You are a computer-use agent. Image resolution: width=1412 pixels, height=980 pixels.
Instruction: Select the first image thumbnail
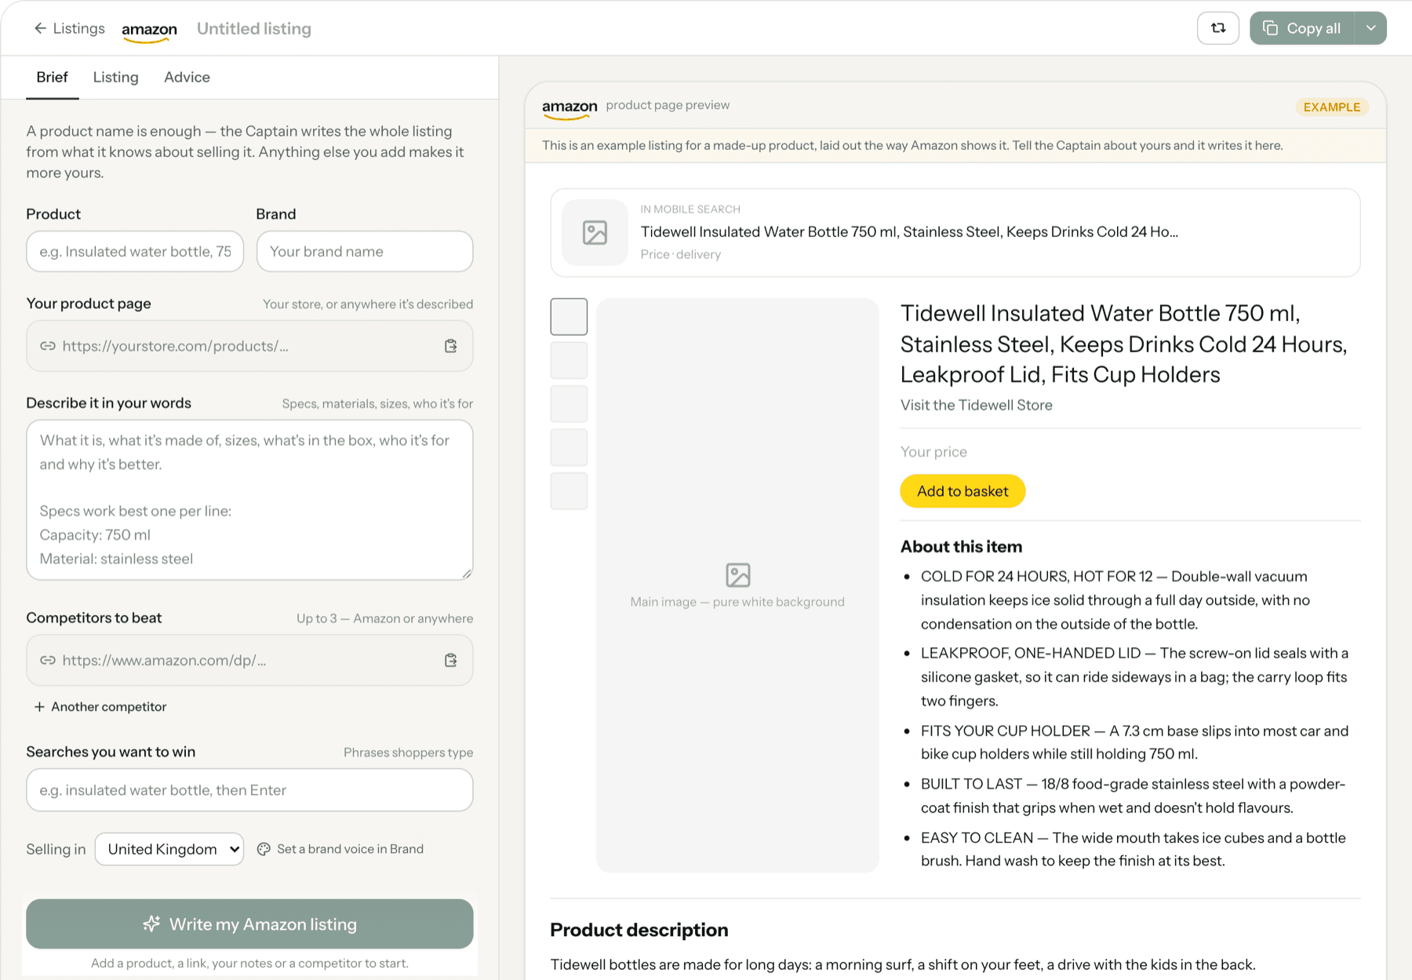(x=569, y=317)
